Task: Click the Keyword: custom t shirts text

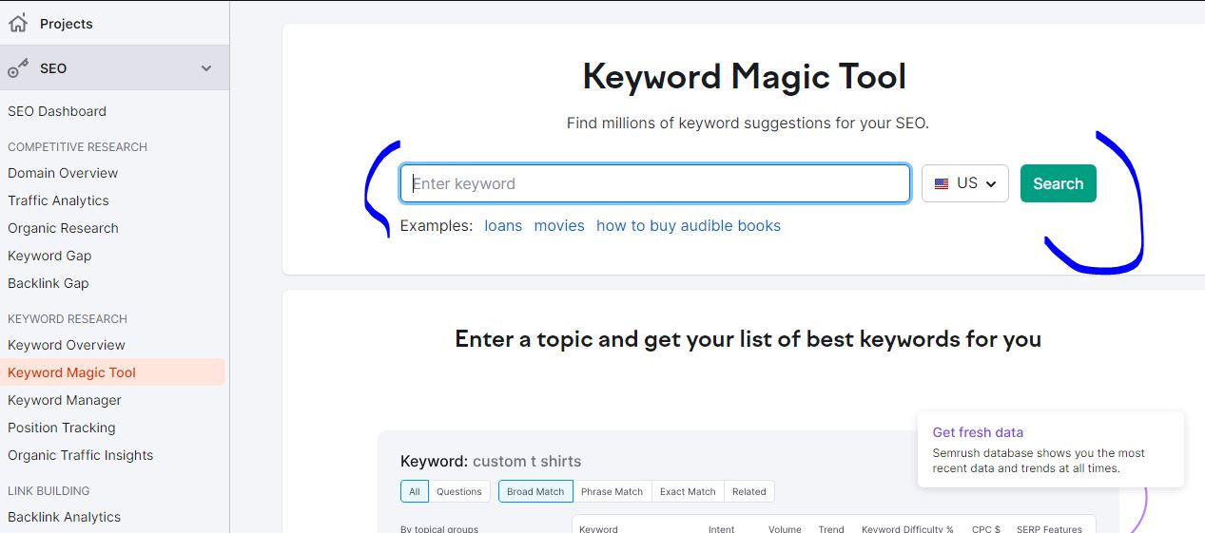Action: [x=491, y=462]
